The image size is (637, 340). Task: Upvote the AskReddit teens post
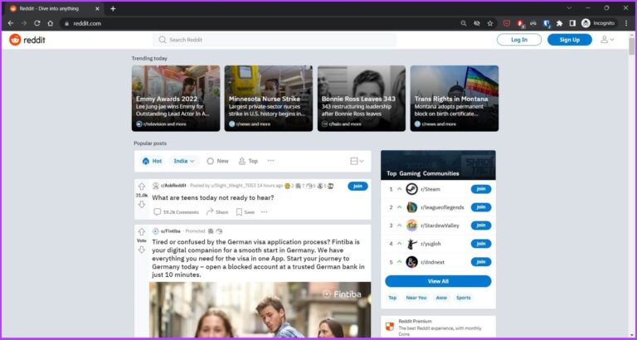pyautogui.click(x=141, y=187)
